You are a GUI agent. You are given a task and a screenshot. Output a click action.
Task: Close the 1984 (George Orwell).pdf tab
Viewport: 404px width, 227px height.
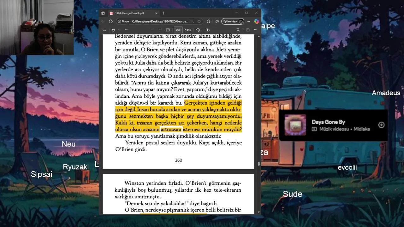click(156, 13)
